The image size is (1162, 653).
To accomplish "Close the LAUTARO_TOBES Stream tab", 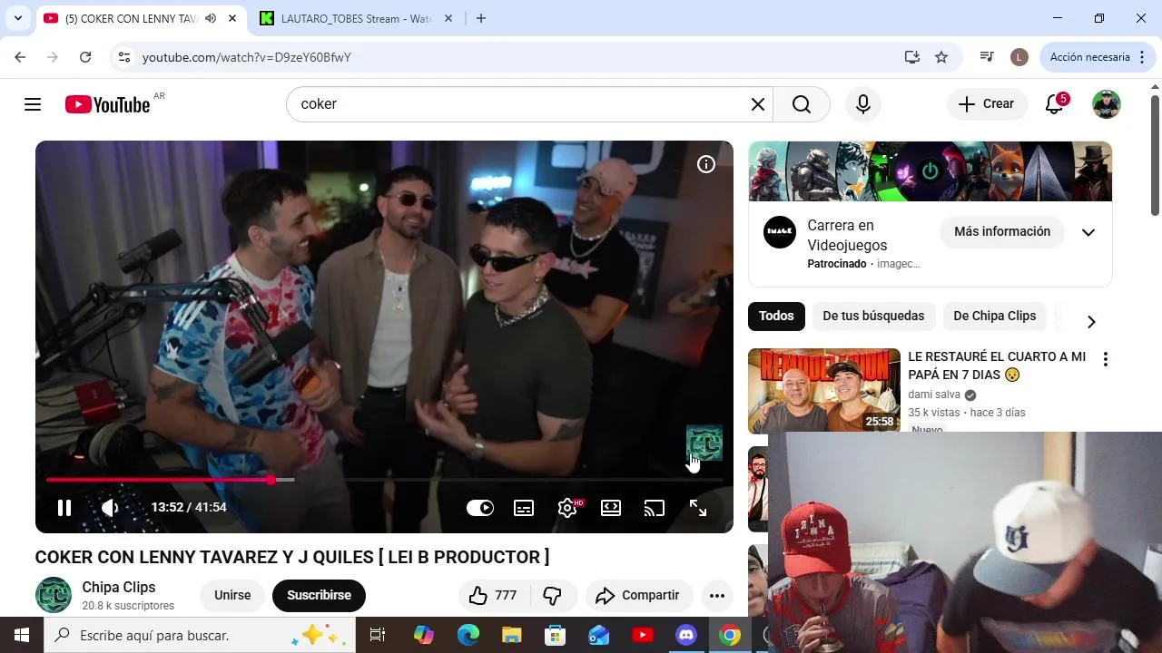I will (448, 19).
